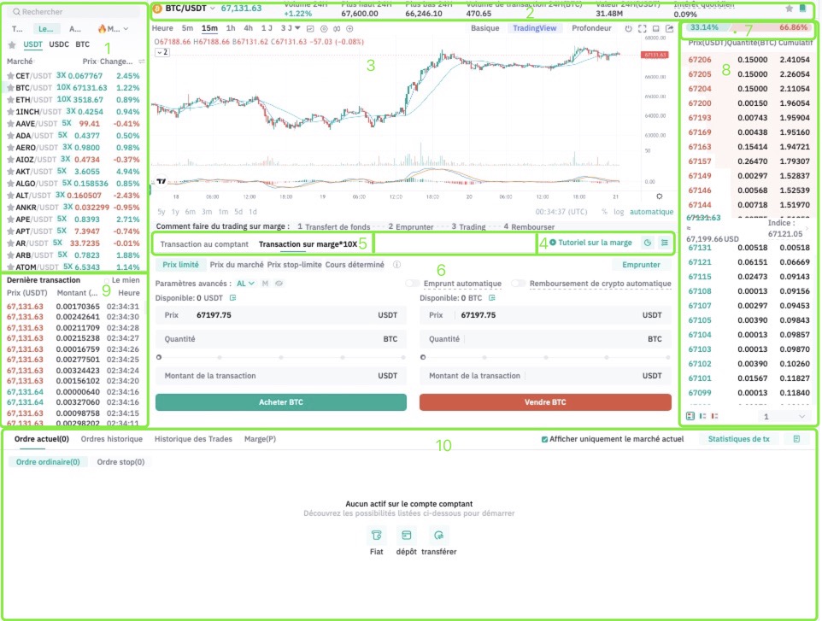
Task: Open the green guide book icon
Action: point(802,9)
